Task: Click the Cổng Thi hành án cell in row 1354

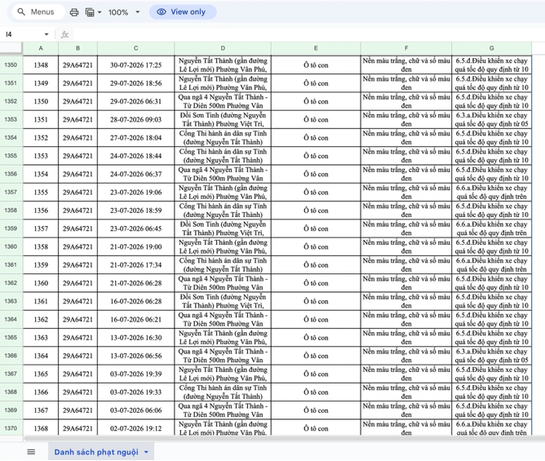Action: coord(223,138)
